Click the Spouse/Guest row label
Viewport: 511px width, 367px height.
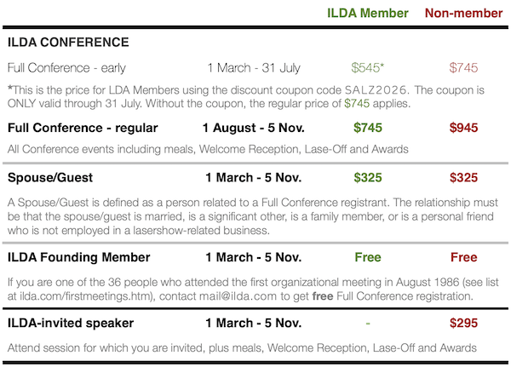click(x=50, y=178)
